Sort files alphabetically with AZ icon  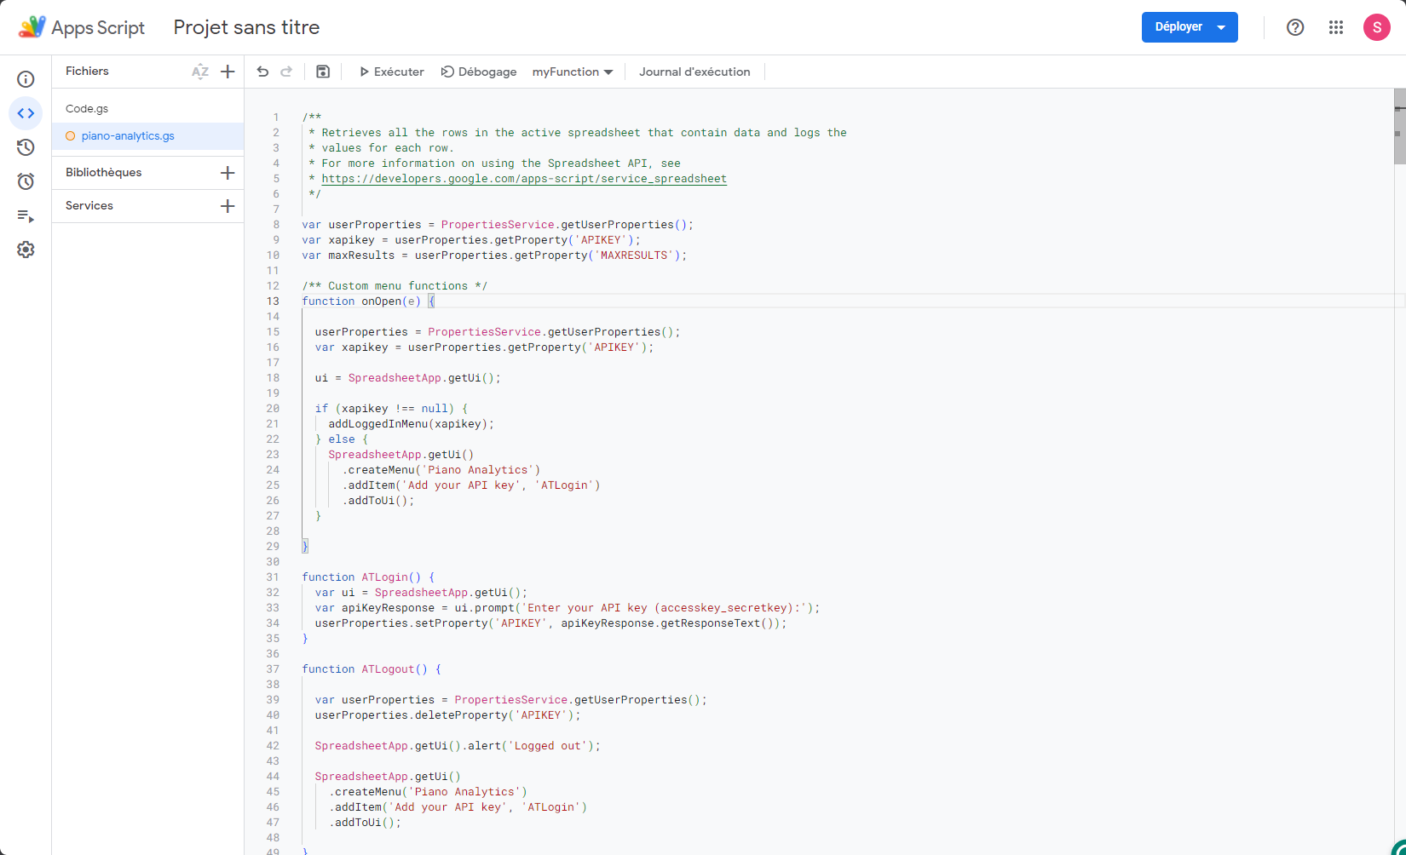(200, 72)
